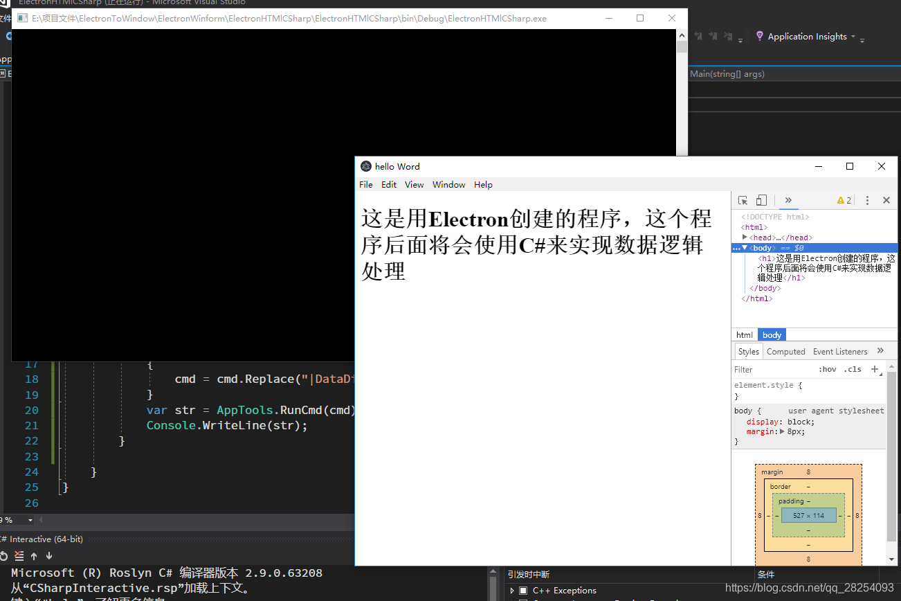Screen dimensions: 901x601
Task: Click the C# Interactive (64-bit) panel title
Action: [x=42, y=539]
